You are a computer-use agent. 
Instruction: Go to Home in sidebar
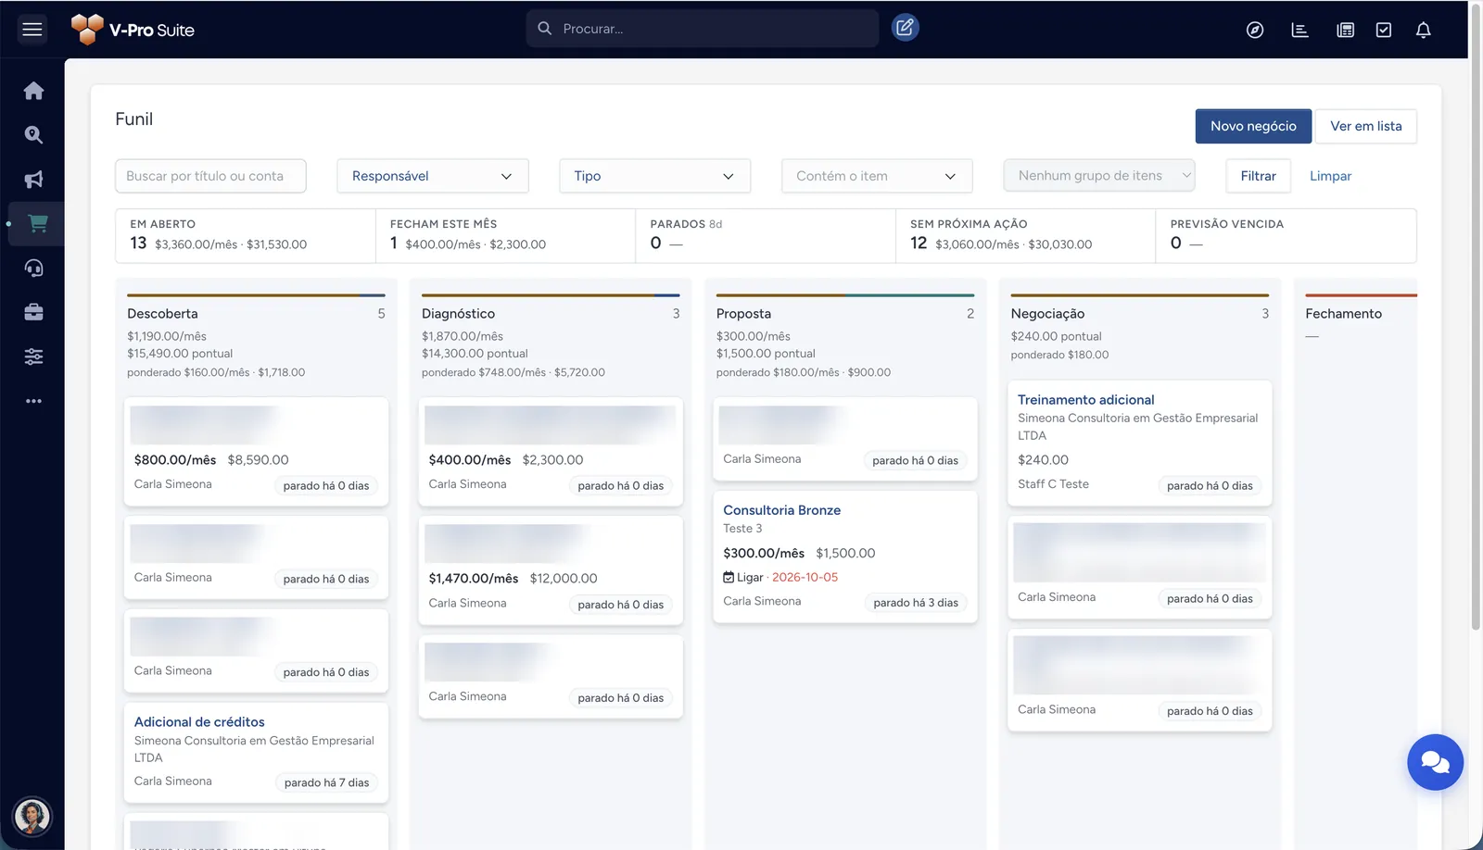pos(34,91)
